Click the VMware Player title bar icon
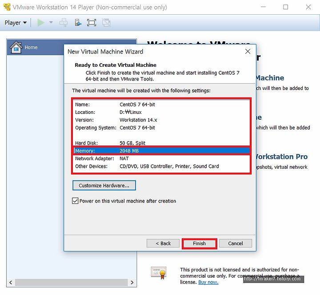Image resolution: width=320 pixels, height=295 pixels. [x=7, y=7]
